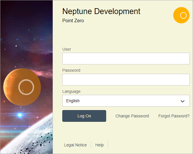193x154 pixels.
Task: Follow the Forgot Password? link
Action: click(174, 116)
